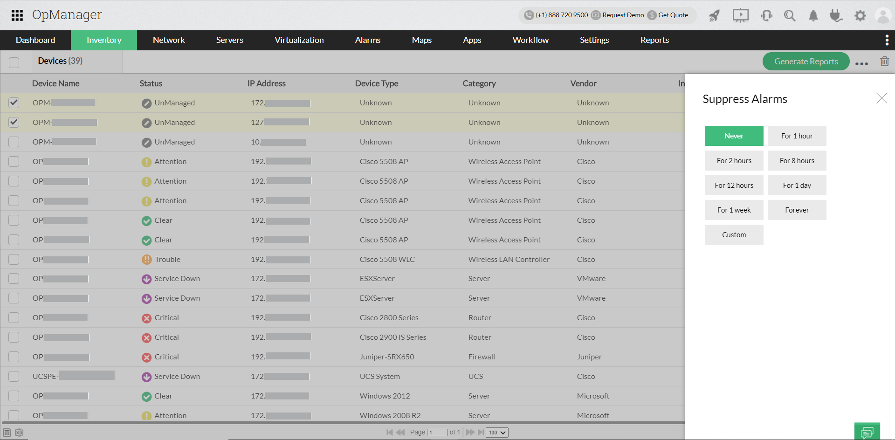
Task: Choose Custom suppress duration
Action: (x=734, y=235)
